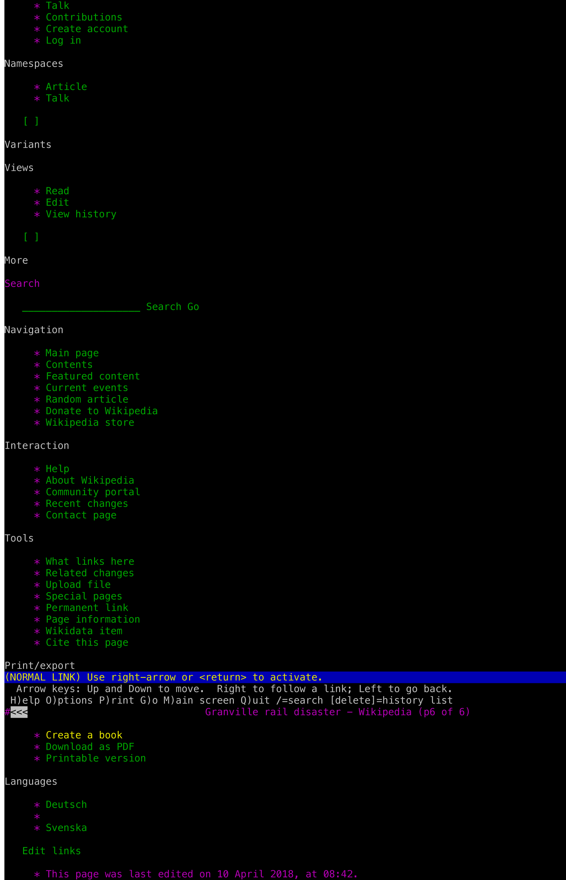Activate highlighted Create a book link

coord(84,735)
